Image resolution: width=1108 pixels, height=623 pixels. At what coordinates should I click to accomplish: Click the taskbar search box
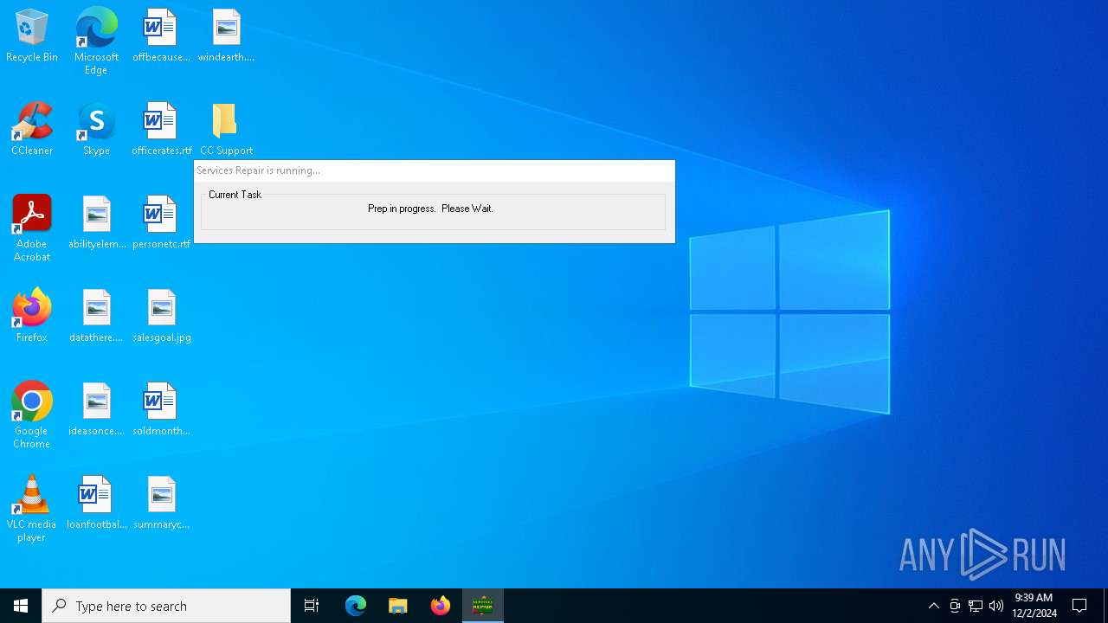coord(166,606)
